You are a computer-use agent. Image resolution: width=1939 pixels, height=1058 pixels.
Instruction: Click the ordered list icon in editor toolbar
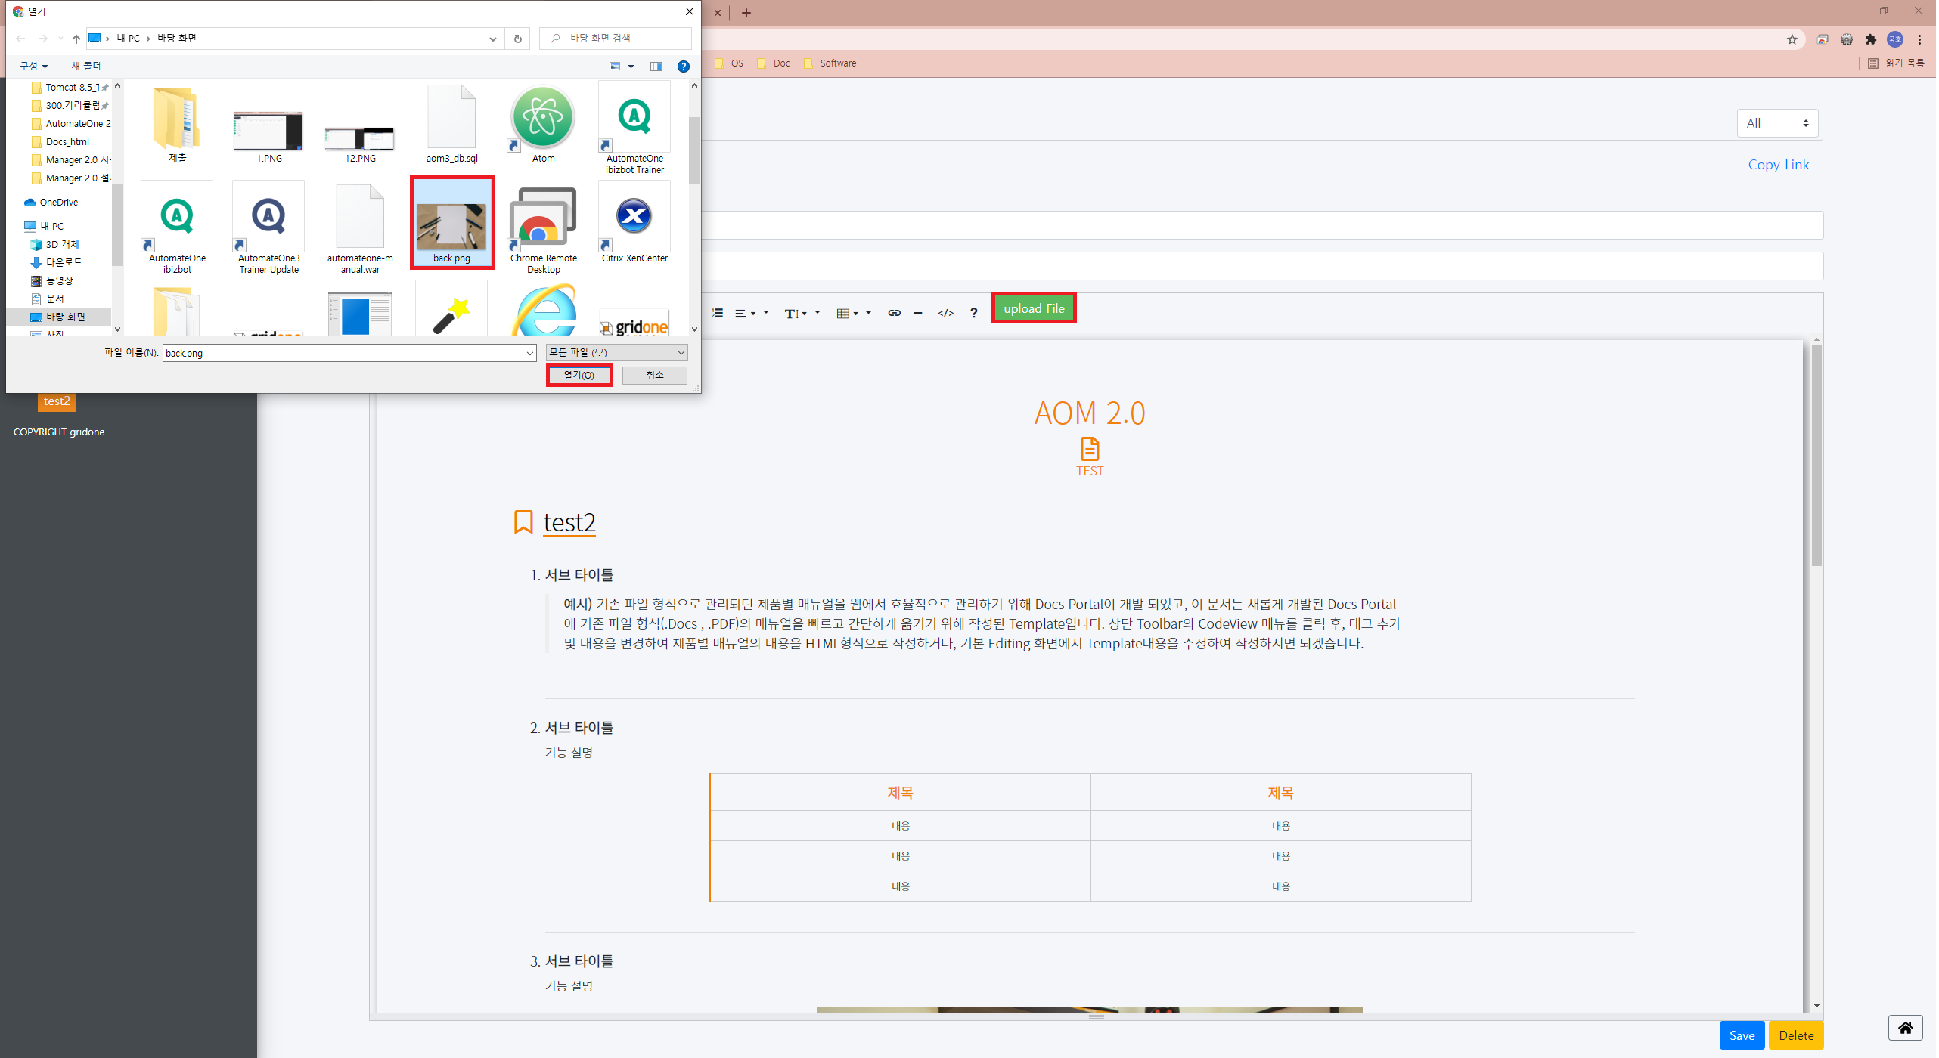point(717,313)
